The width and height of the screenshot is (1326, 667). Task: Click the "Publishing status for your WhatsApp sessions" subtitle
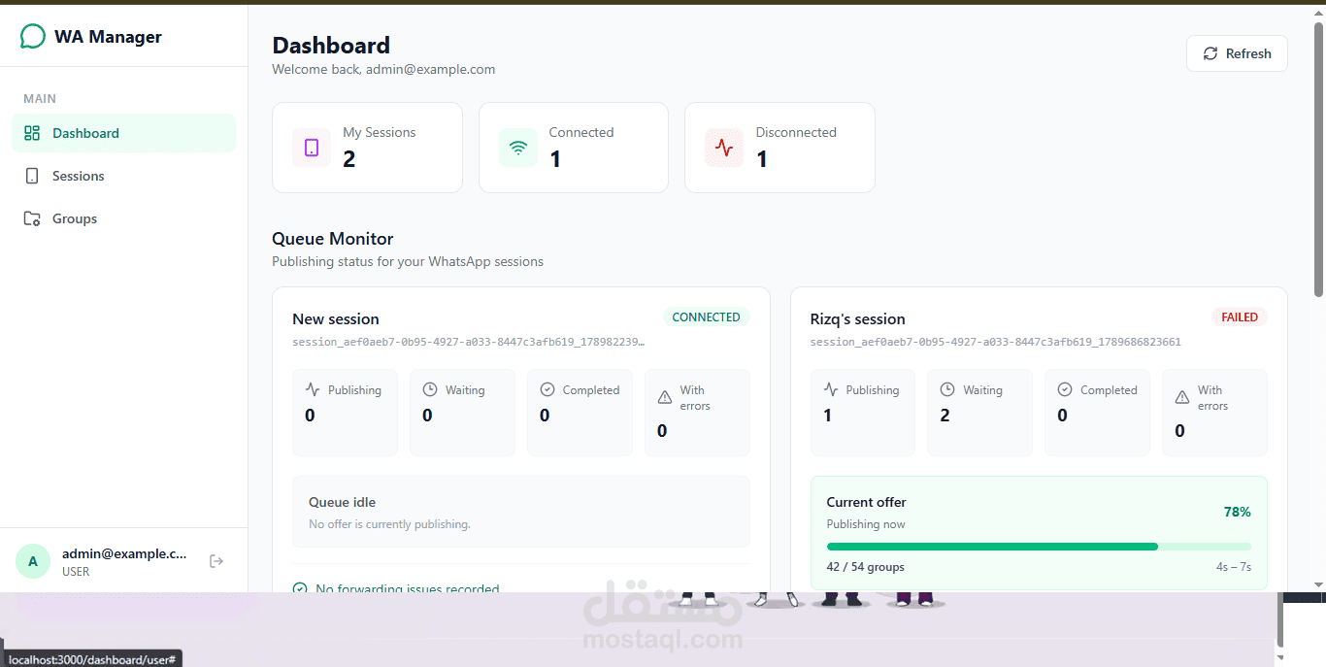pyautogui.click(x=408, y=261)
